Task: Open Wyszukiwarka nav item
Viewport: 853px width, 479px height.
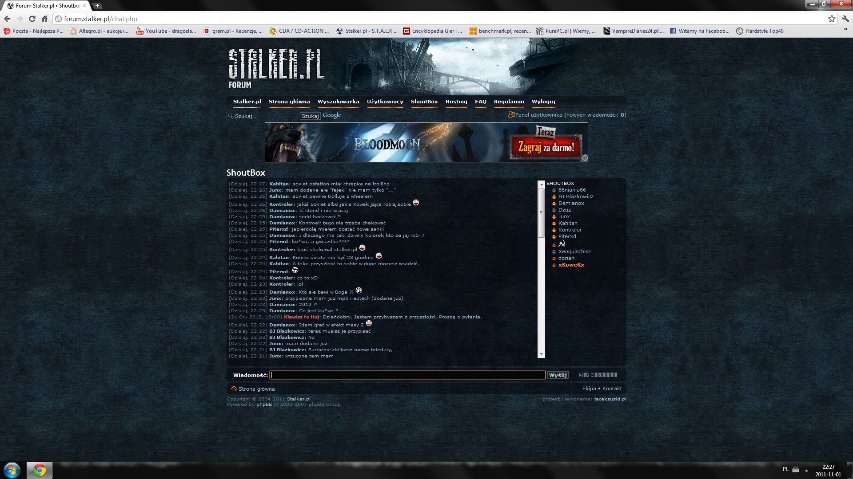Action: tap(338, 102)
